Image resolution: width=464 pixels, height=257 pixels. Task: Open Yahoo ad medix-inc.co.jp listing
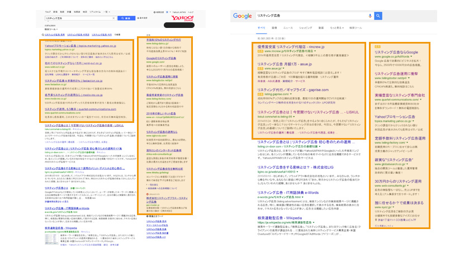(73, 95)
